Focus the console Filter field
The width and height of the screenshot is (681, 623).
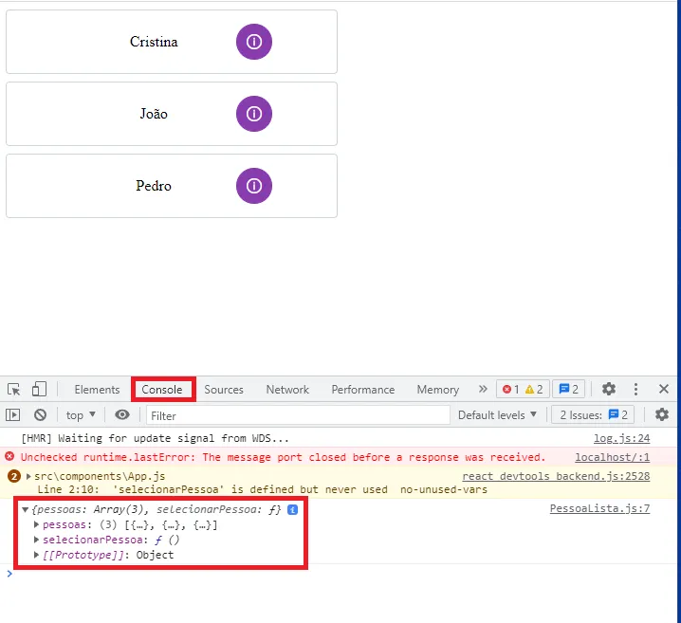[x=298, y=415]
